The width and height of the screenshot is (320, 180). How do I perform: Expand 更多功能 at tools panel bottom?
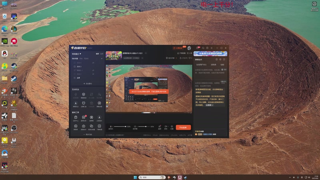click(88, 135)
